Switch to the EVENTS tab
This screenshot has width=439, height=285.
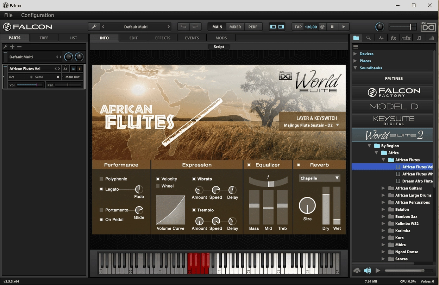192,38
